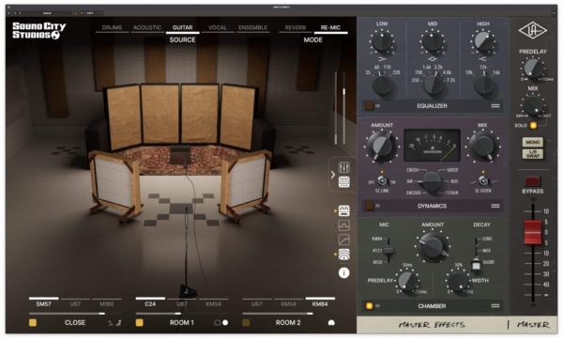Image resolution: width=563 pixels, height=340 pixels.
Task: Select the GUITAR source tab
Action: (x=182, y=27)
